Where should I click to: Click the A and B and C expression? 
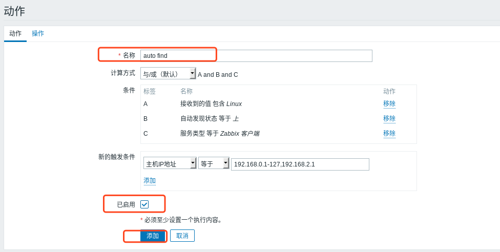(x=218, y=74)
